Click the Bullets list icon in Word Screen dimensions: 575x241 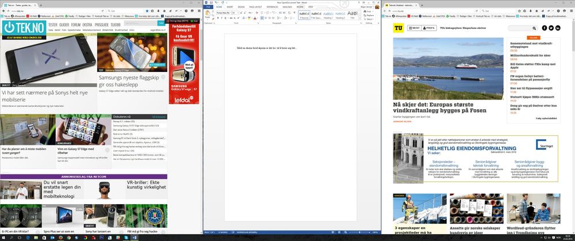(x=262, y=13)
